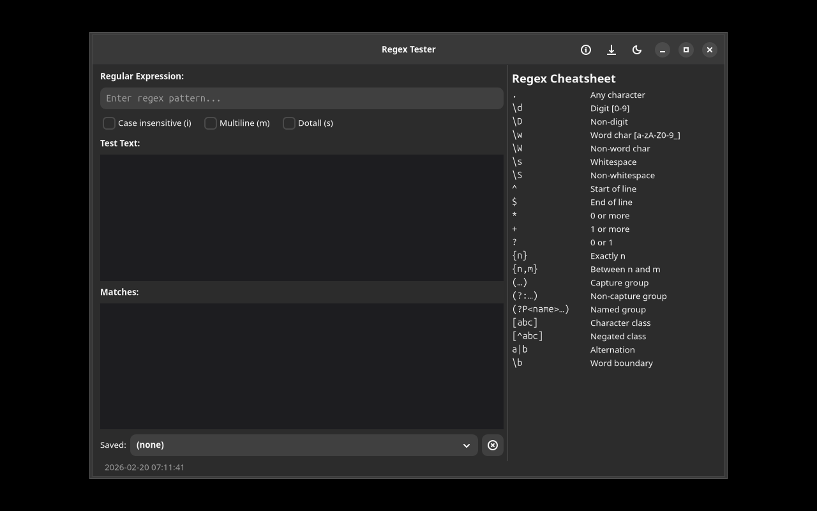
Task: Click the '(?:…)' cheatsheet symbol
Action: (525, 296)
